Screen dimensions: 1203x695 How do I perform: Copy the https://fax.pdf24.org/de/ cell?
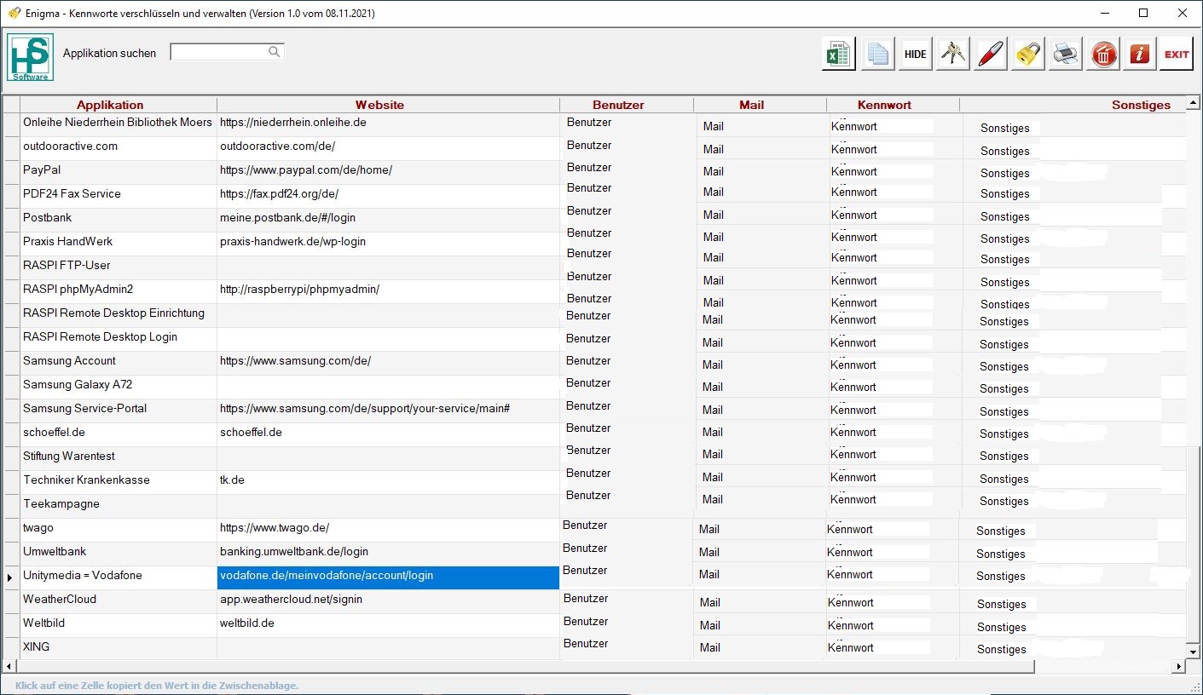388,196
